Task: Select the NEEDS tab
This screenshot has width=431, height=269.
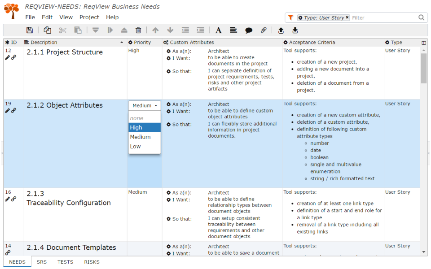Action: coord(17,262)
